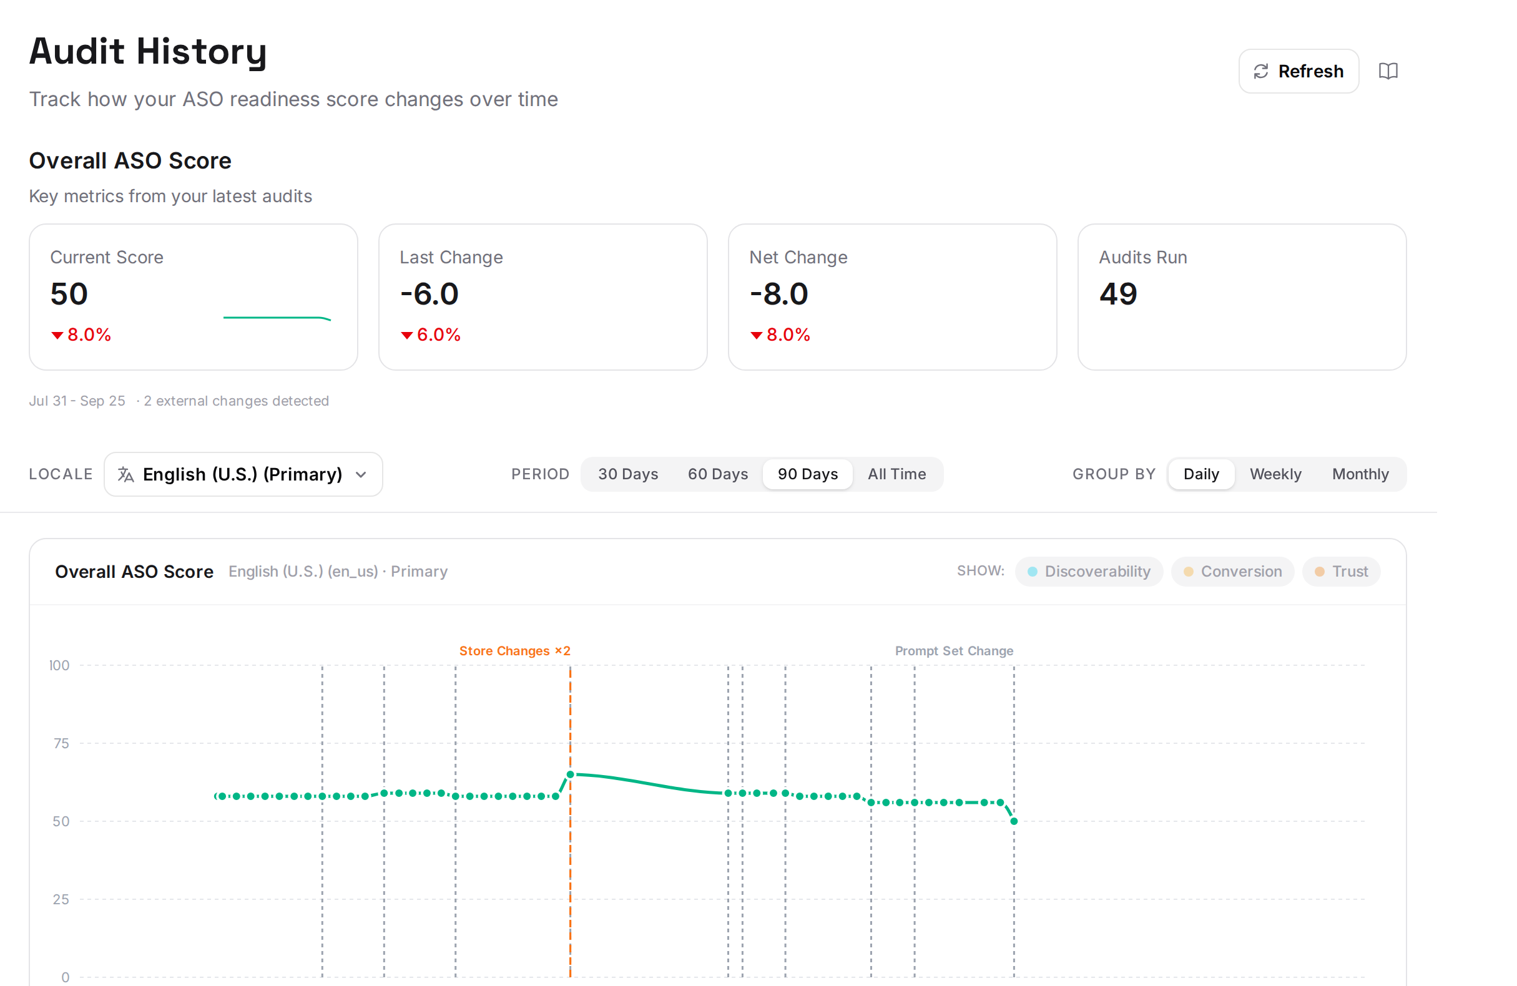The image size is (1517, 986).
Task: Click the Current Score card
Action: [194, 297]
